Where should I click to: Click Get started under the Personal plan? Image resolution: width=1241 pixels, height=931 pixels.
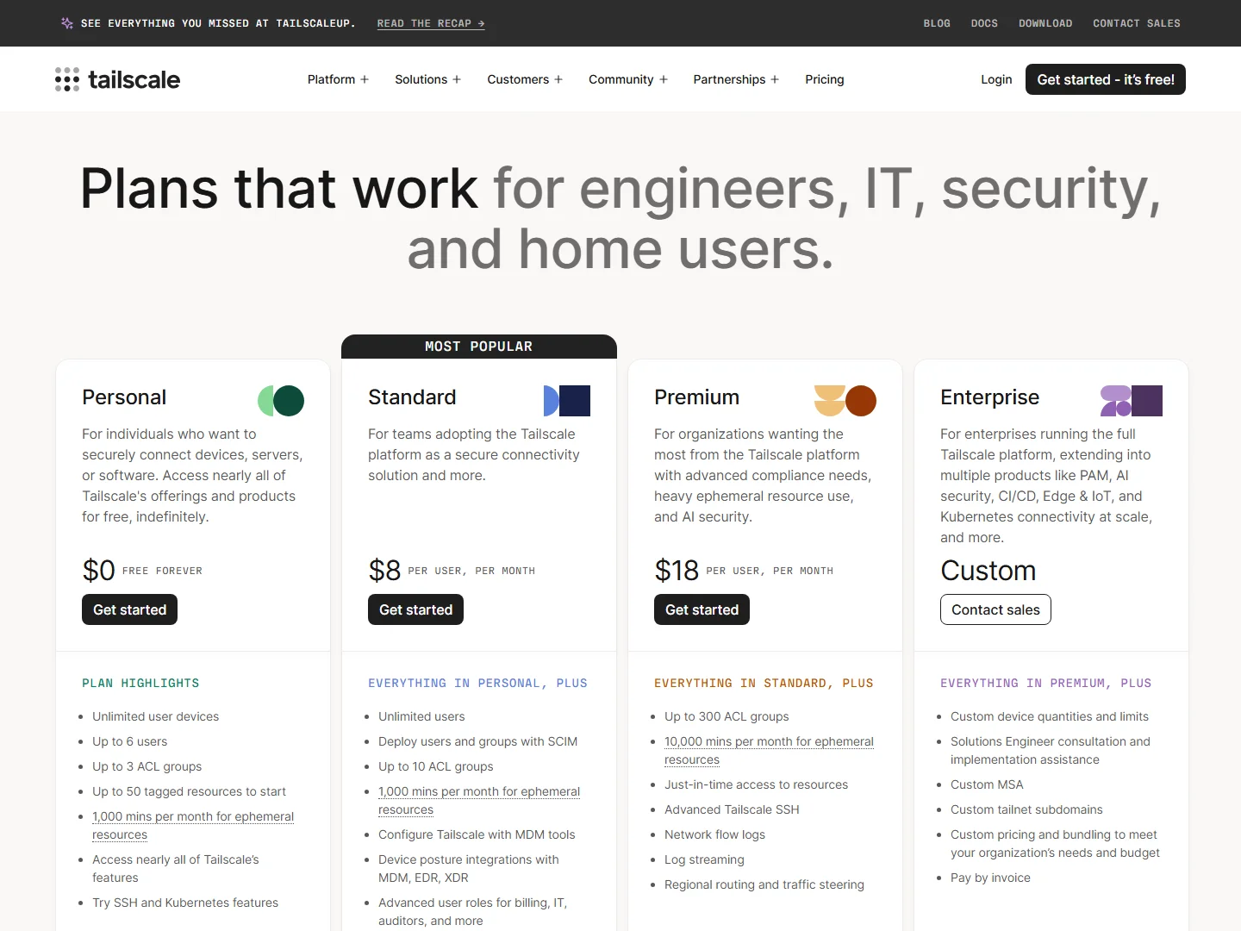129,609
